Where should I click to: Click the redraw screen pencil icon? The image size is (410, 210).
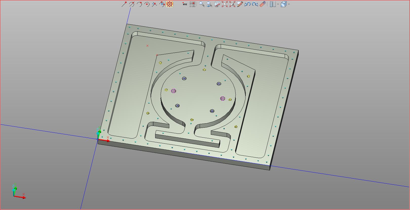coord(240,4)
